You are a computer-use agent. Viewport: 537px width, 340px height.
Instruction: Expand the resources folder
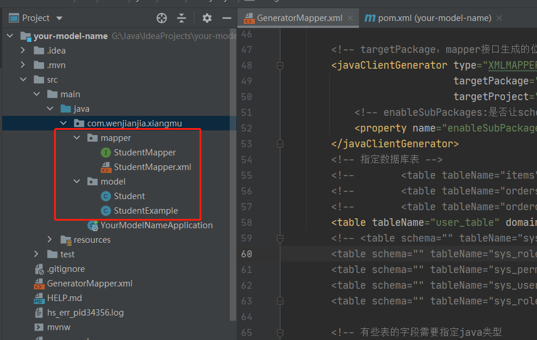[x=49, y=240]
